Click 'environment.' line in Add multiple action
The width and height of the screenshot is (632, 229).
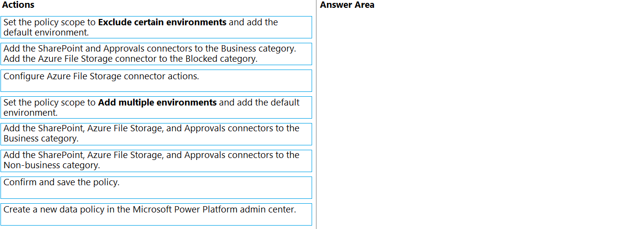[x=30, y=113]
